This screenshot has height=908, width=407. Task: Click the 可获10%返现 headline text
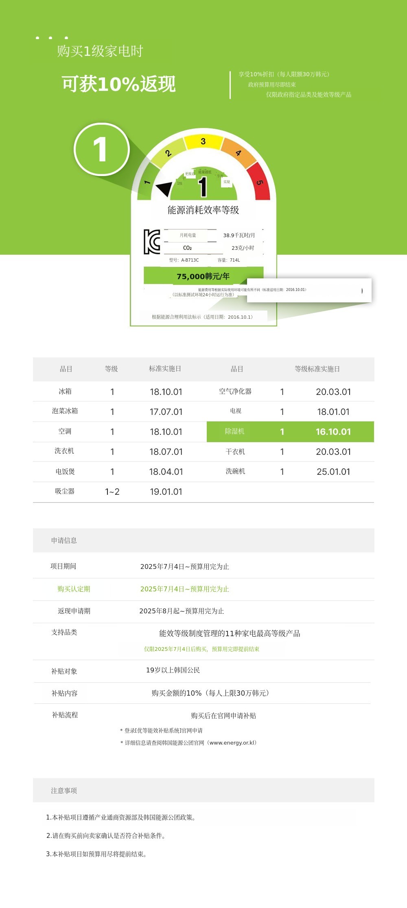point(118,84)
